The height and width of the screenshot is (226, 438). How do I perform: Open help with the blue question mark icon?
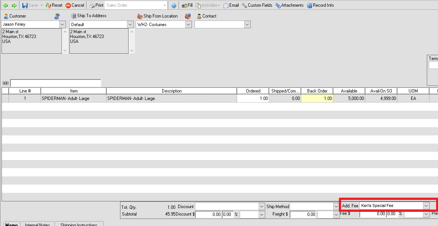pyautogui.click(x=173, y=5)
